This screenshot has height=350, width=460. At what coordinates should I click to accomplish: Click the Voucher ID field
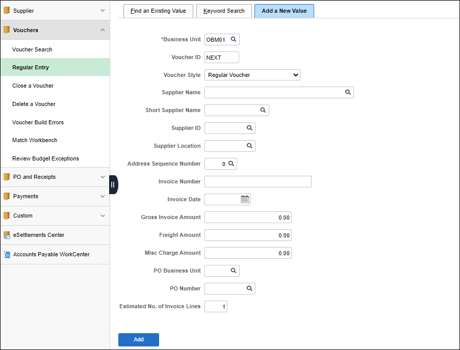point(222,58)
